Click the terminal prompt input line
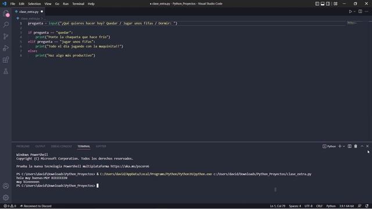Screen dimensions: 372x209 [x=58, y=186]
